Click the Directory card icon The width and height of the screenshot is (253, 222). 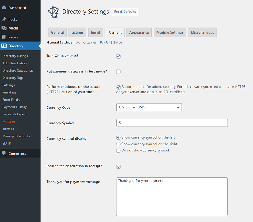pos(4,46)
